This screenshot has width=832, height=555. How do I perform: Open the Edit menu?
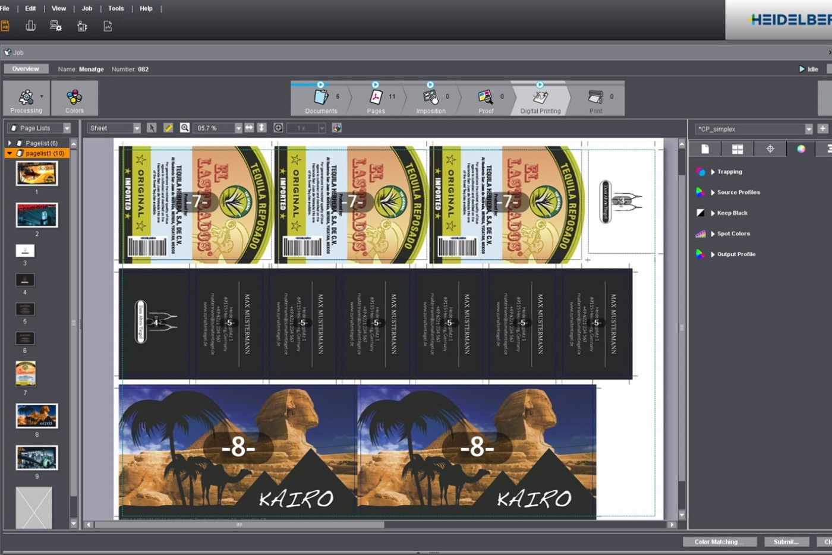coord(30,8)
